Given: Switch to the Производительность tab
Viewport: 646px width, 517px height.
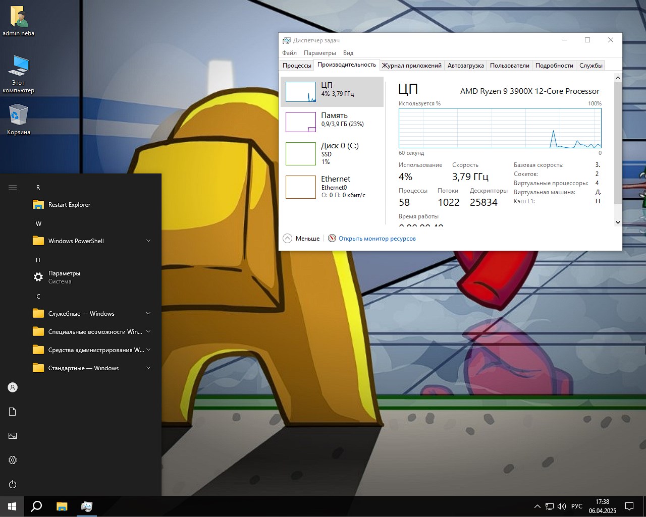Looking at the screenshot, I should (347, 65).
